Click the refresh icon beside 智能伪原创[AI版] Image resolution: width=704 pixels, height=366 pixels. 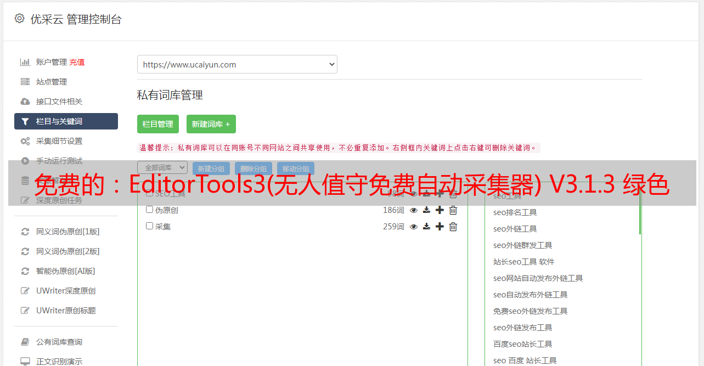tap(25, 271)
